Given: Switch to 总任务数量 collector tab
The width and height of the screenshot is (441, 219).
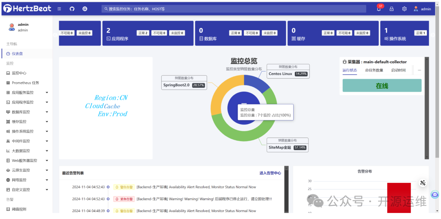Looking at the screenshot, I should pos(374,70).
